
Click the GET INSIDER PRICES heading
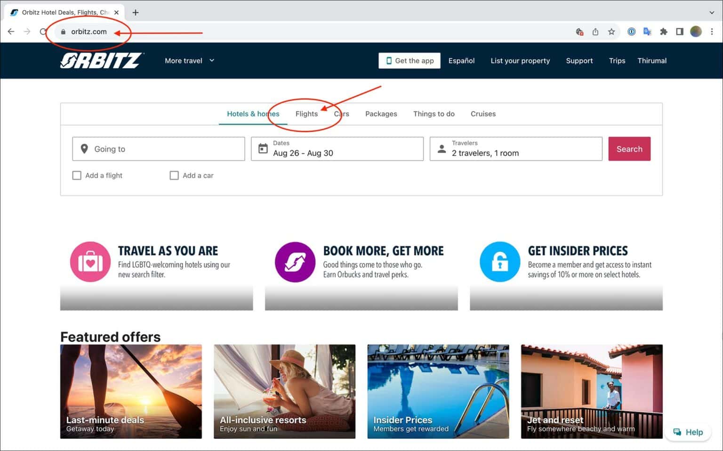click(578, 251)
